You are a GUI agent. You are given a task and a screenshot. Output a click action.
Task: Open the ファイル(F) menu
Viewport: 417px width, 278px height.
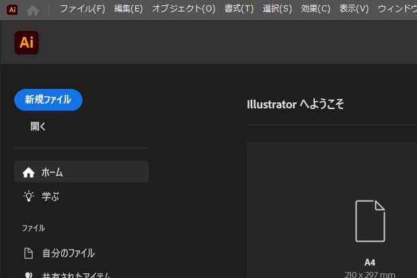click(83, 9)
